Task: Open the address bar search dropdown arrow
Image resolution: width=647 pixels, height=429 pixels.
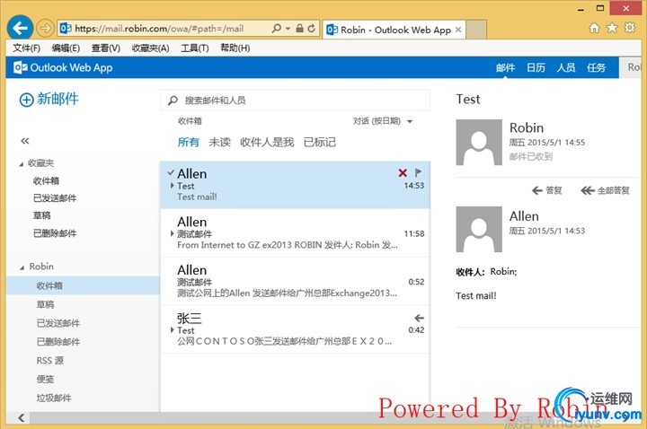Action: [288, 29]
